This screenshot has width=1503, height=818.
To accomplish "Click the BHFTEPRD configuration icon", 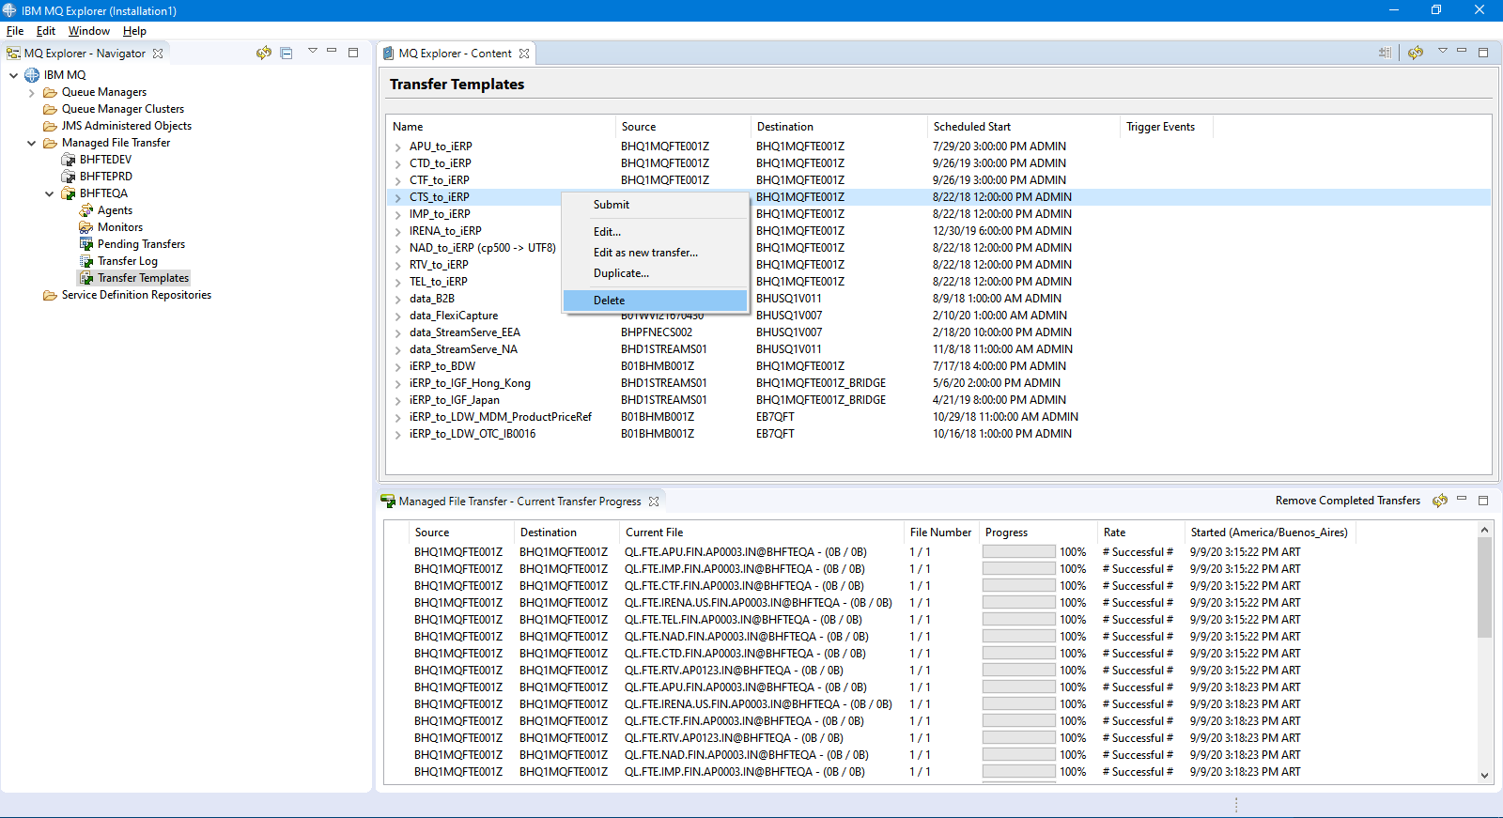I will tap(68, 177).
